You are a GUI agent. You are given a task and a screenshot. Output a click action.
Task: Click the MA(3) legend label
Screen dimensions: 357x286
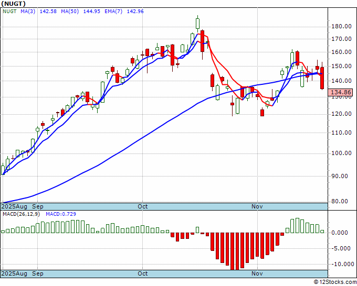[28, 12]
